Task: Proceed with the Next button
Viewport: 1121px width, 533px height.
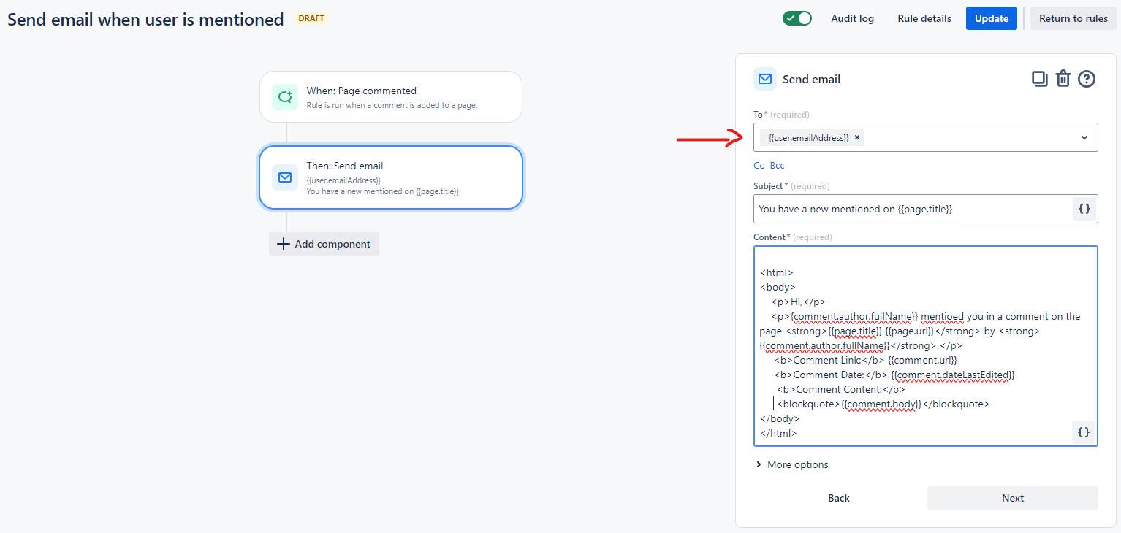Action: pyautogui.click(x=1012, y=497)
